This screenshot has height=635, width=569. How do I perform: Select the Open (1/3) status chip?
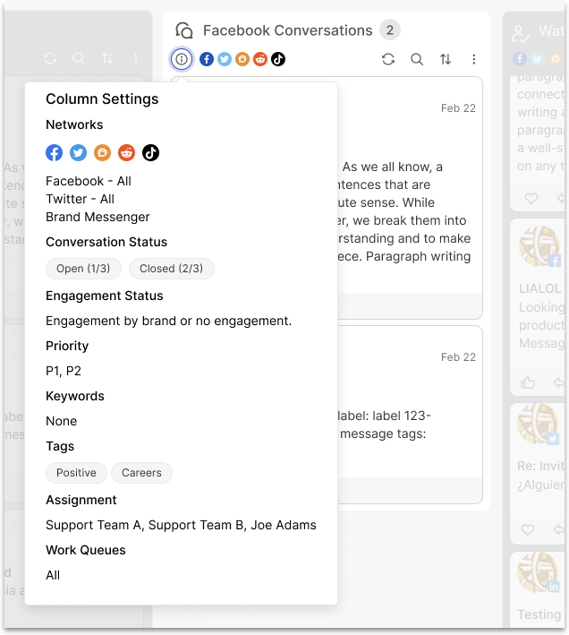coord(83,269)
